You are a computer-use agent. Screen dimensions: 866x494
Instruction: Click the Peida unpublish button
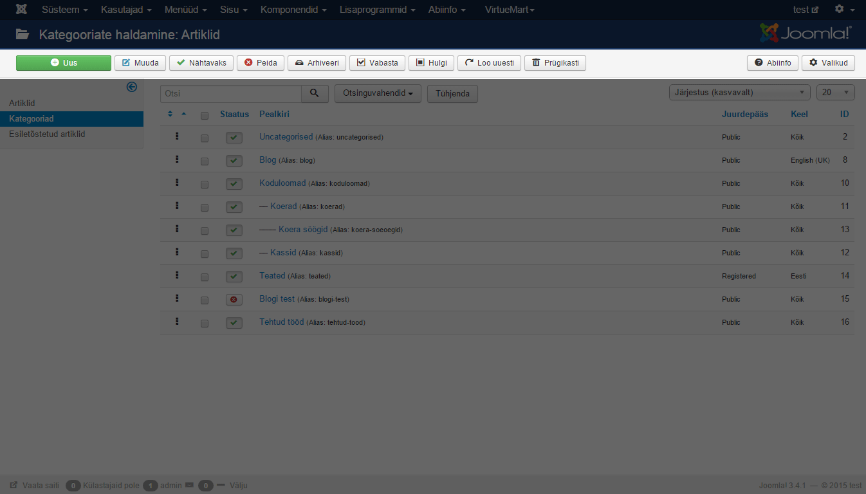click(x=261, y=63)
